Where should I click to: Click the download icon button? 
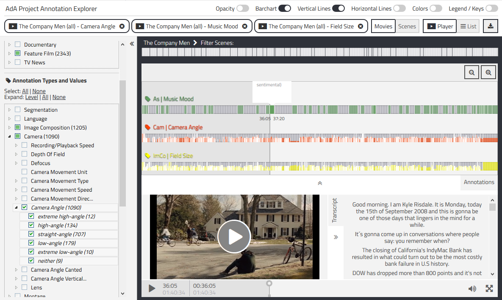point(490,26)
